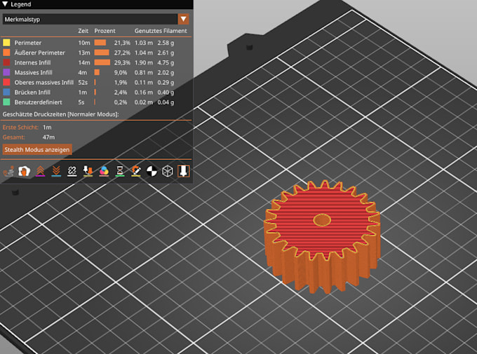
Task: Click the 0.04 g filament weight
Action: point(166,102)
